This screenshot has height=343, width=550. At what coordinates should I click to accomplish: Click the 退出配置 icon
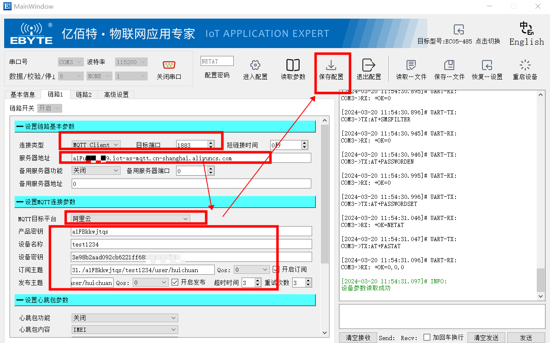pos(368,65)
